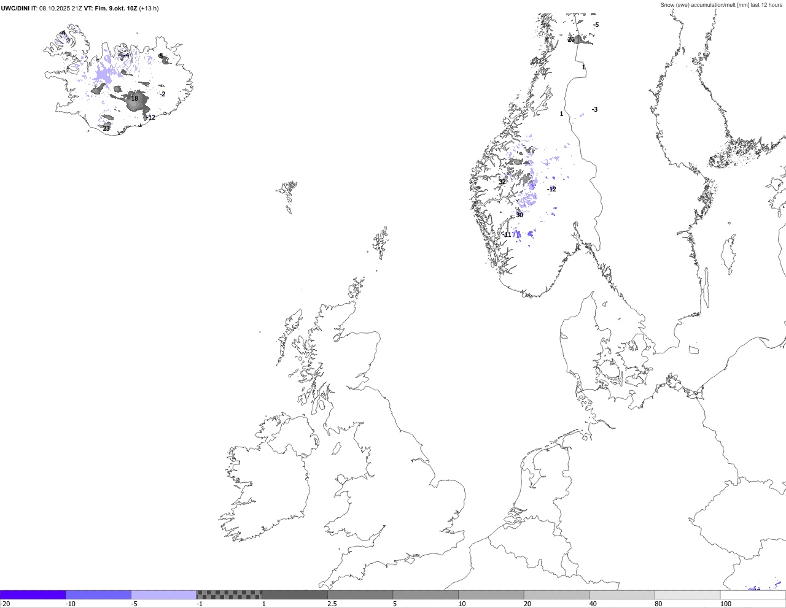Click the medium purple -10 to -5 legend swatch
The width and height of the screenshot is (786, 608).
click(98, 595)
